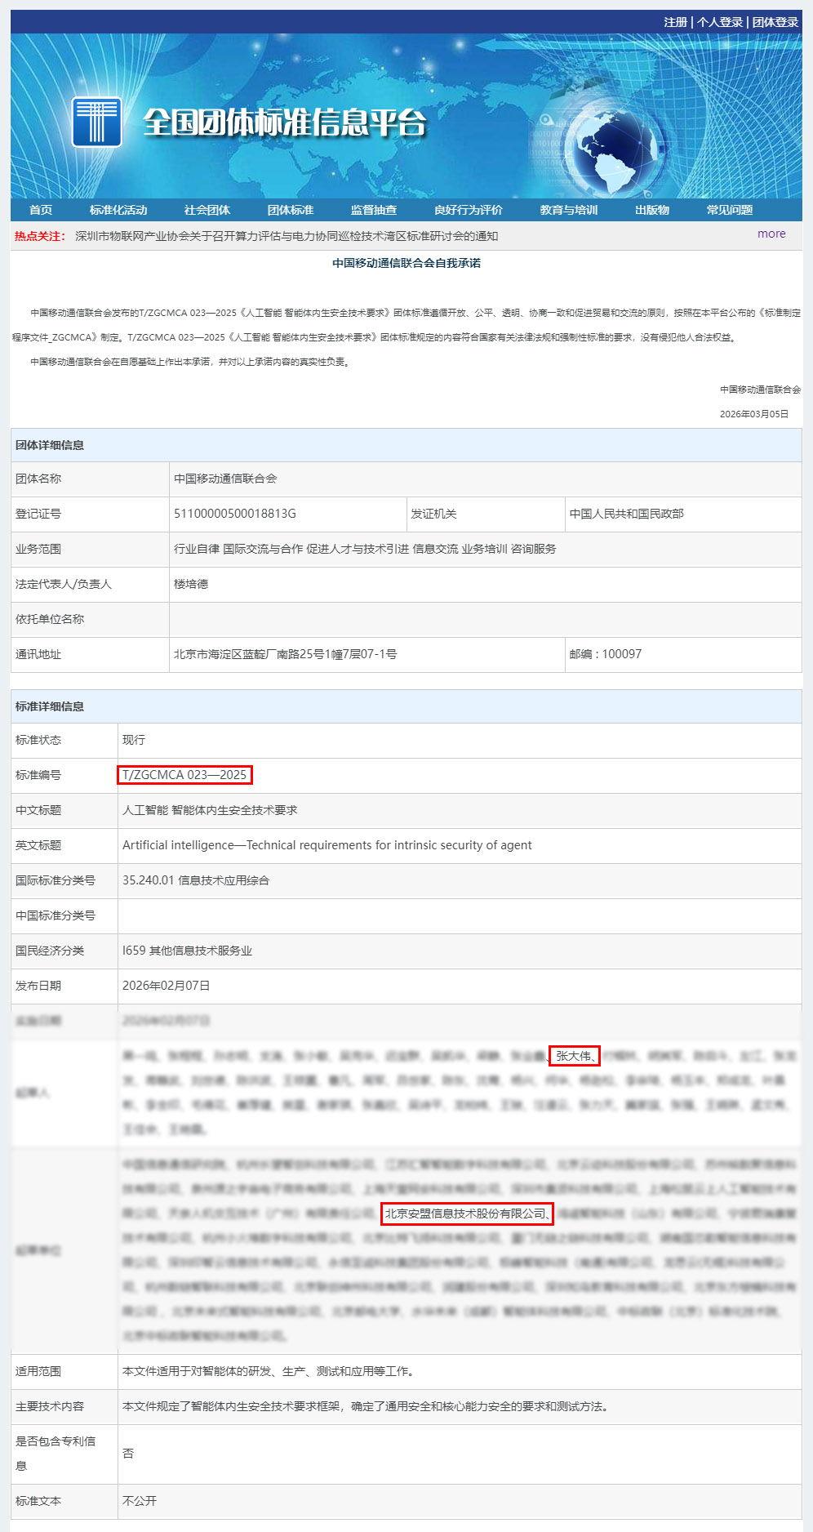Open the 良好行为评价 menu item

pos(469,210)
